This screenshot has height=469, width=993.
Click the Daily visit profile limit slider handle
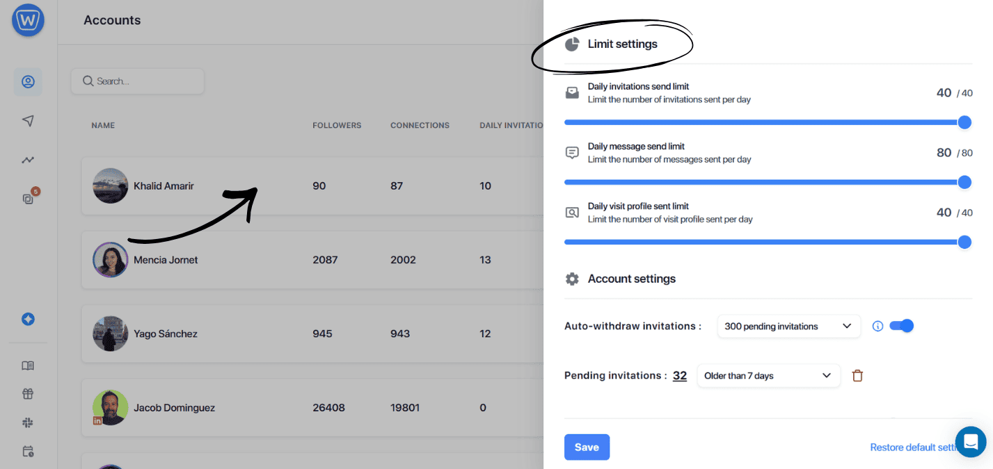(964, 242)
